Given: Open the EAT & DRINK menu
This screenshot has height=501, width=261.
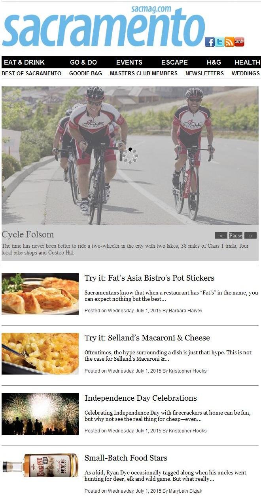Looking at the screenshot, I should point(24,62).
